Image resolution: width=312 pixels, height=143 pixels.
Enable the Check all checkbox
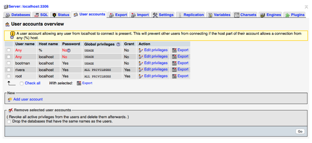point(22,83)
